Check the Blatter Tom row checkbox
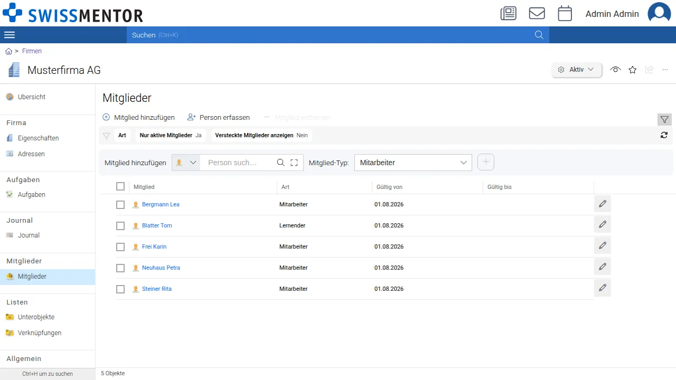Screen dimensions: 676x380 120,226
